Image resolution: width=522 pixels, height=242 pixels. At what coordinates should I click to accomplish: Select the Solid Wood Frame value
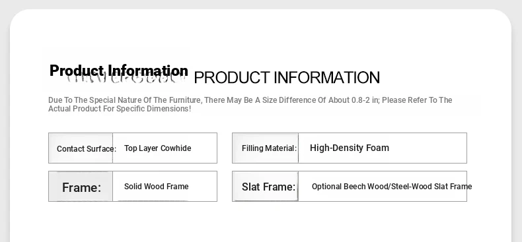(156, 187)
